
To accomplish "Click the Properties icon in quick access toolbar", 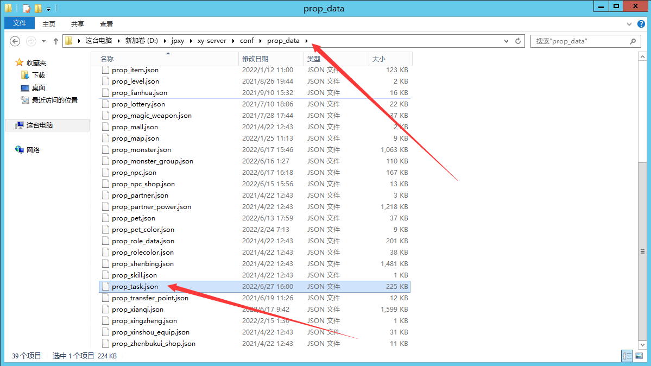I will click(x=26, y=8).
